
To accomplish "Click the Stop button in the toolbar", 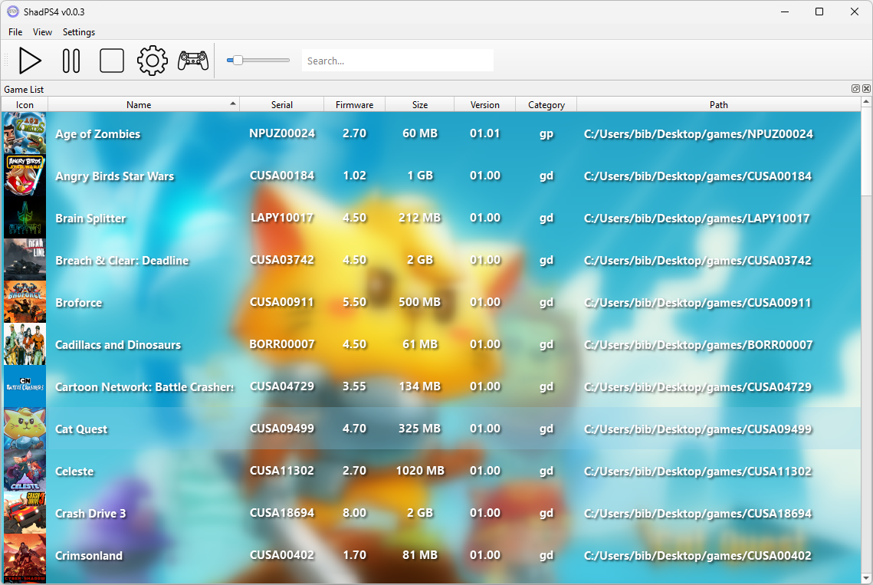I will pos(112,61).
